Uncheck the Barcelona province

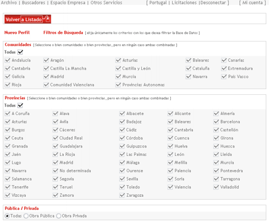[216, 122]
